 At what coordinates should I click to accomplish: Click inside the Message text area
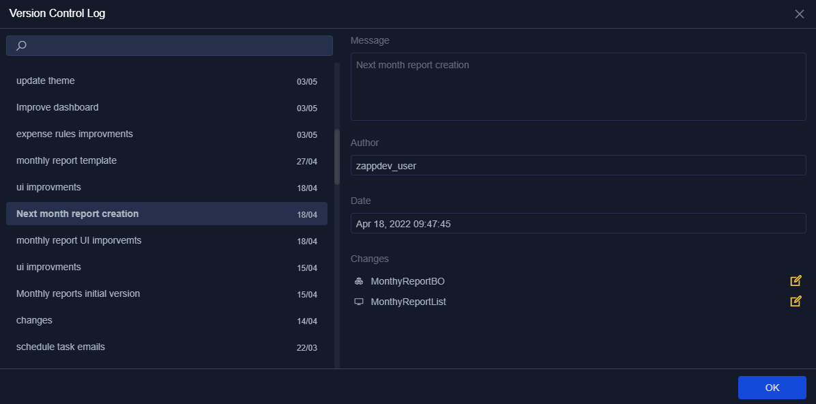(578, 87)
